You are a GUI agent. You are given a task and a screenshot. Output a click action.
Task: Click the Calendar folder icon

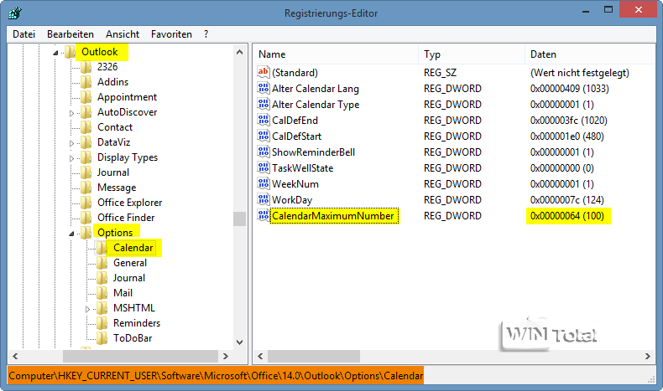point(102,248)
